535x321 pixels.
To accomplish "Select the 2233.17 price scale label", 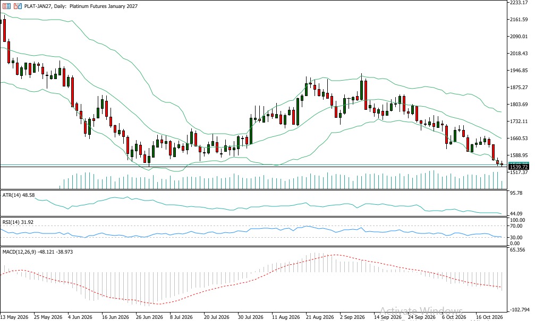I will (x=519, y=2).
